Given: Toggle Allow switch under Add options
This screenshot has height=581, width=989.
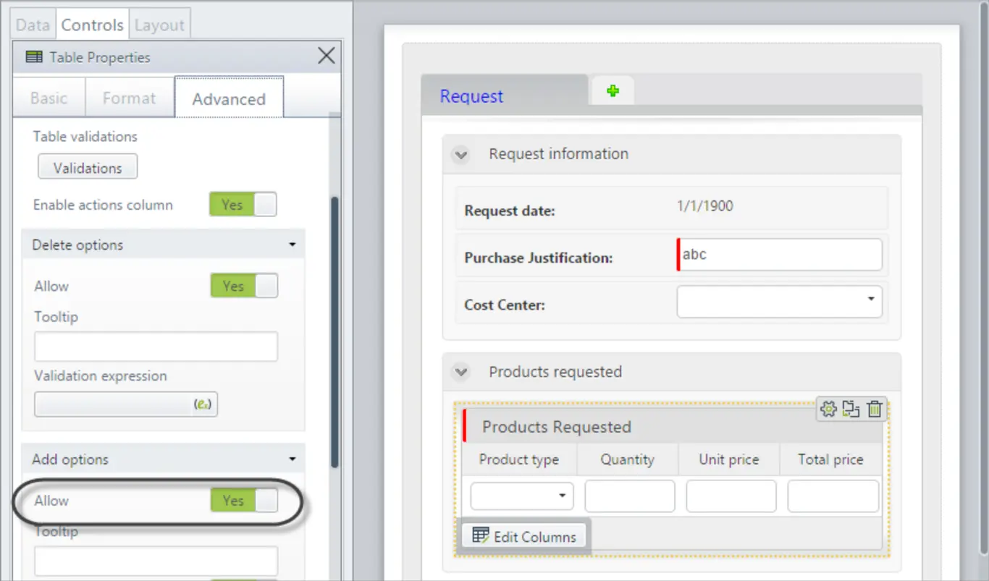Looking at the screenshot, I should tap(244, 501).
